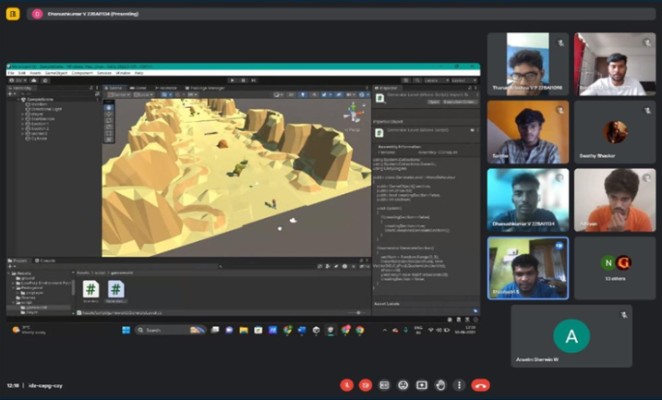Click the Unity Play button
Screen dimensions: 662x400
tap(232, 80)
